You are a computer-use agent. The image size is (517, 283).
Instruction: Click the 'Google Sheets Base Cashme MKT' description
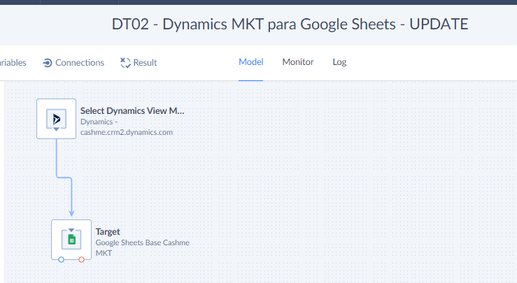pyautogui.click(x=143, y=248)
